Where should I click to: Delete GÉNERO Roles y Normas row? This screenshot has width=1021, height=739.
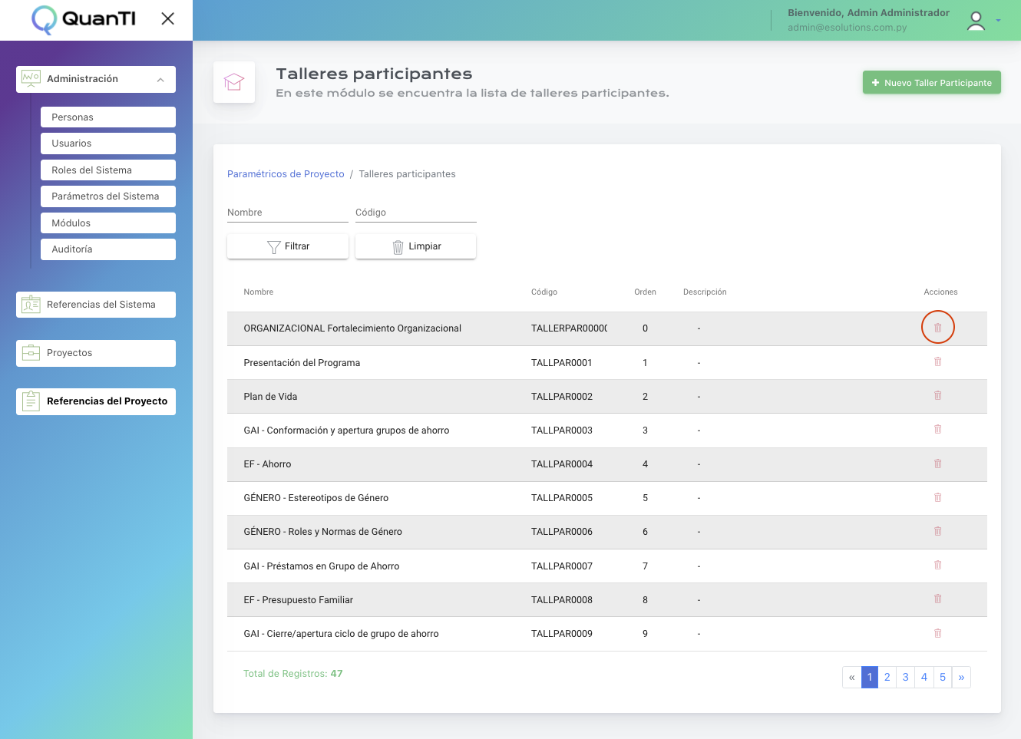937,531
